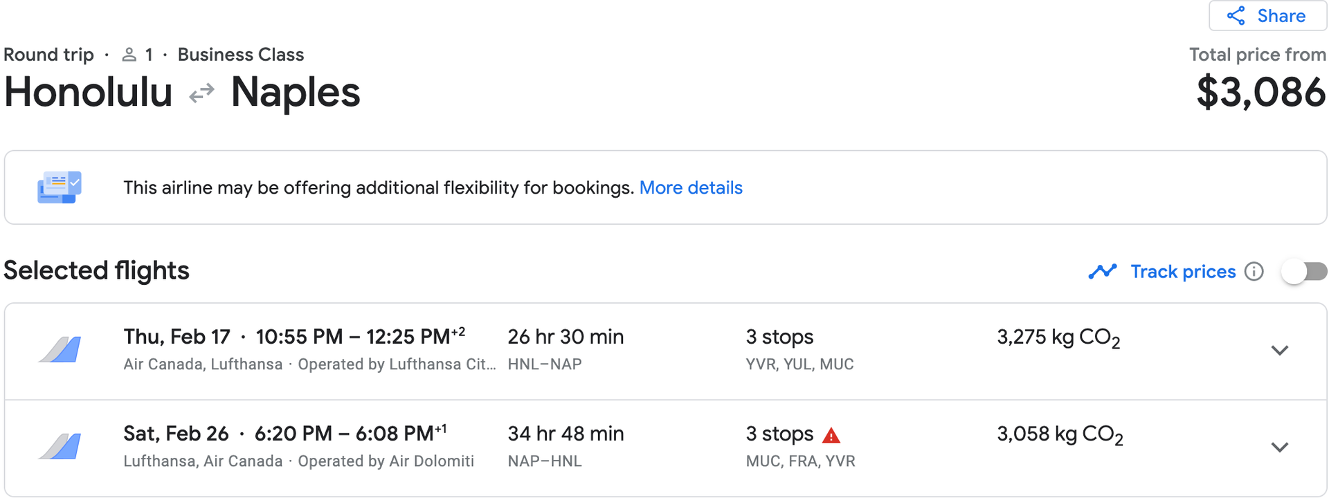Expand the Thu, Feb 17 outbound flight details

(x=1278, y=350)
